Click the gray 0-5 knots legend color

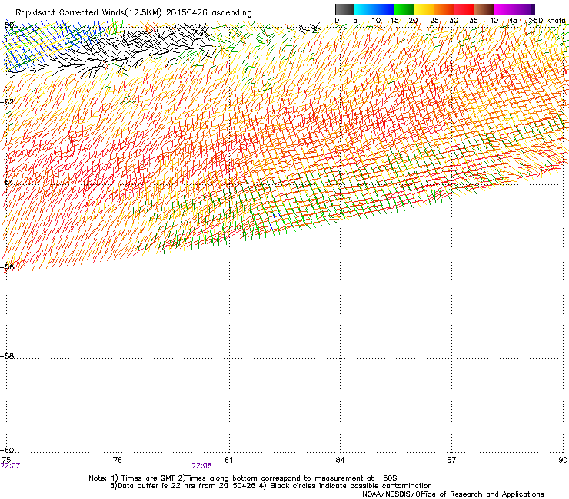344,9
